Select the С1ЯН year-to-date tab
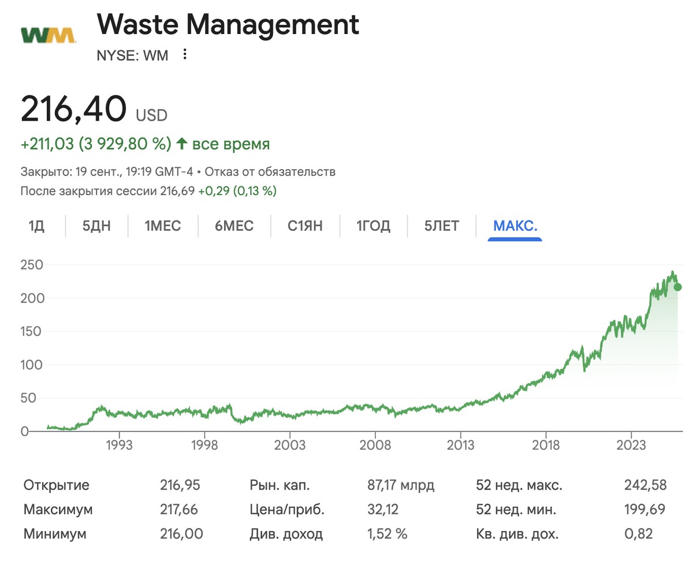Image resolution: width=693 pixels, height=561 pixels. [305, 226]
